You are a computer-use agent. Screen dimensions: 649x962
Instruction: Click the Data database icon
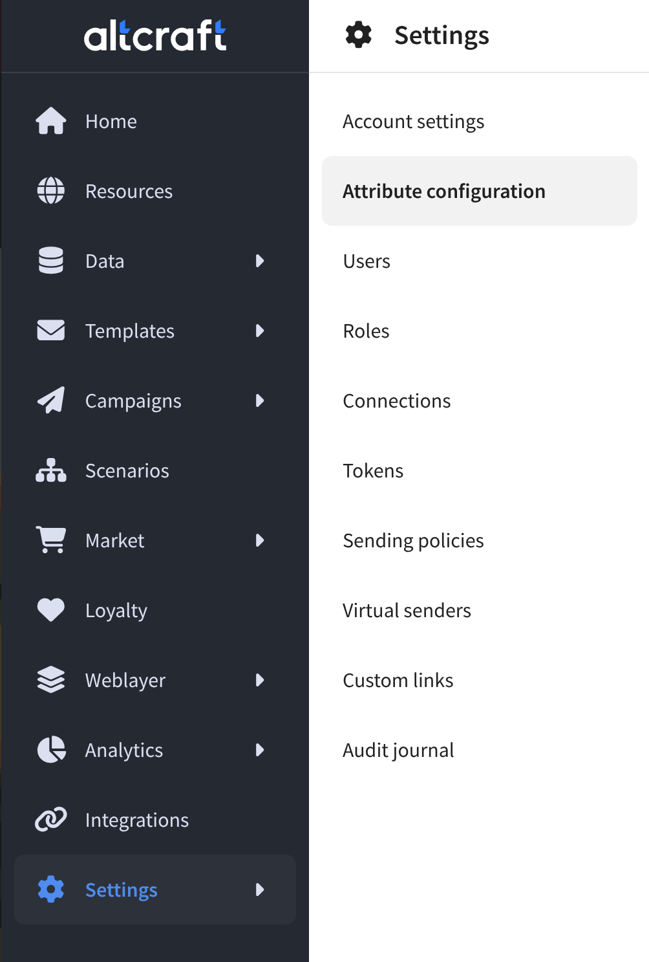click(50, 261)
